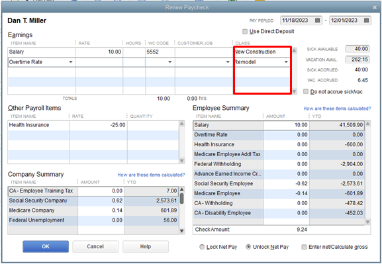Click OK to confirm the paycheck

pos(46,246)
